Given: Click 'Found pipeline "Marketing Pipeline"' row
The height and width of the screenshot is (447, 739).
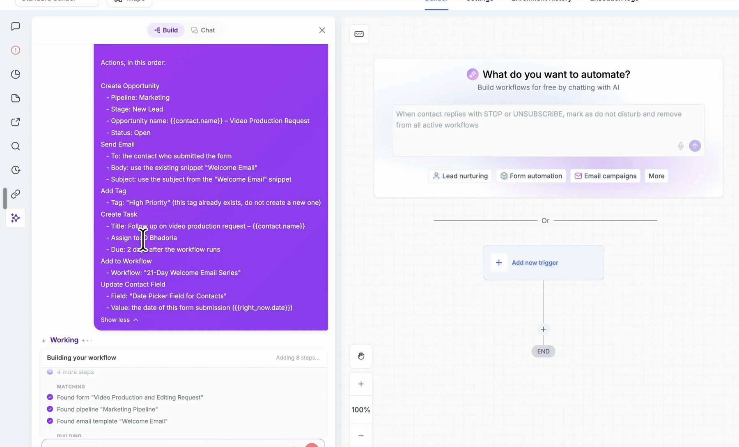Looking at the screenshot, I should [107, 409].
